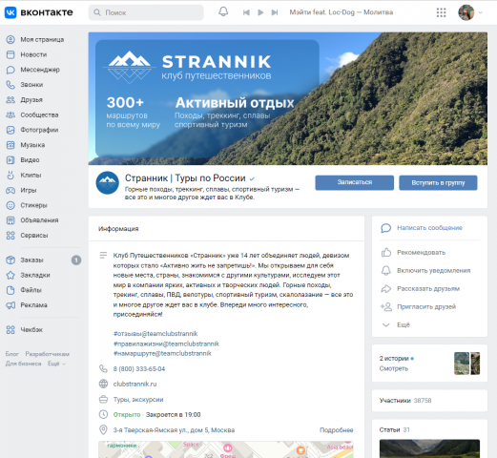Click the Клипы sidebar icon
This screenshot has height=458, width=497.
10,175
